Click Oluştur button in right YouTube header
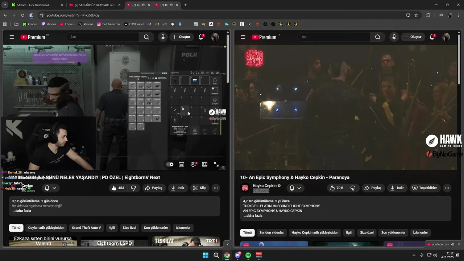This screenshot has height=261, width=464. (412, 37)
